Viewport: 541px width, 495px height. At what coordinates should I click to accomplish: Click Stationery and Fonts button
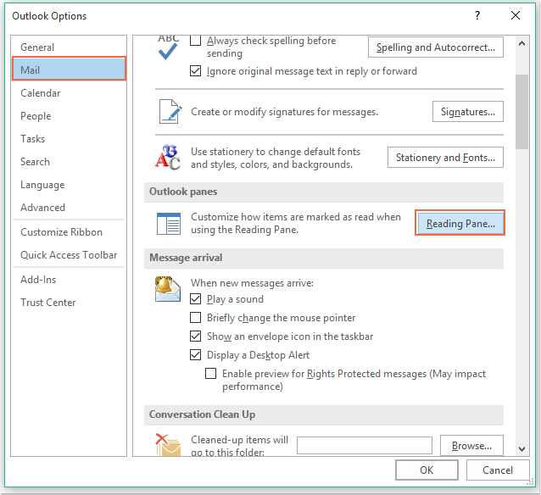pos(445,158)
